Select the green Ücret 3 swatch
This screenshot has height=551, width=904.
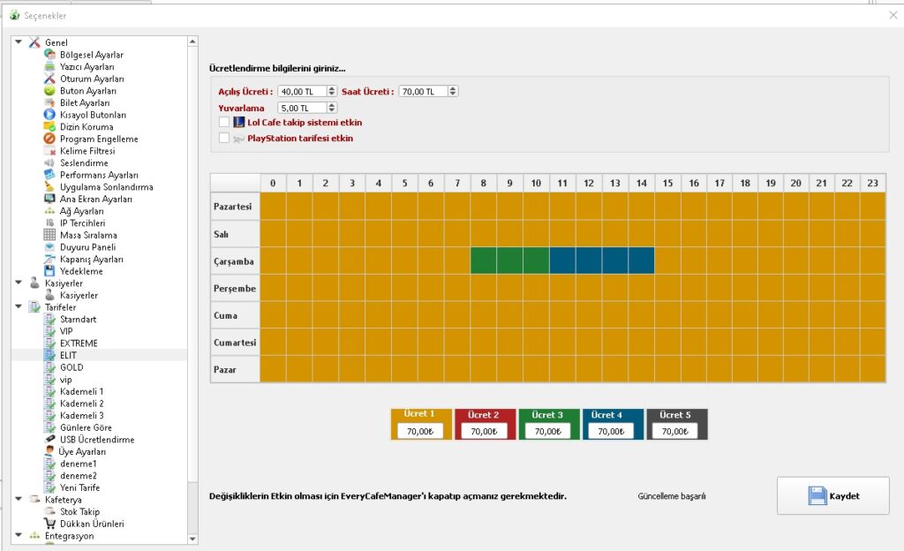pos(547,415)
